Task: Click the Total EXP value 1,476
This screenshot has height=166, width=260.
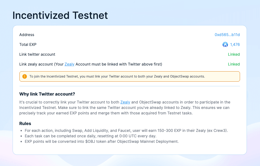Action: tap(235, 45)
